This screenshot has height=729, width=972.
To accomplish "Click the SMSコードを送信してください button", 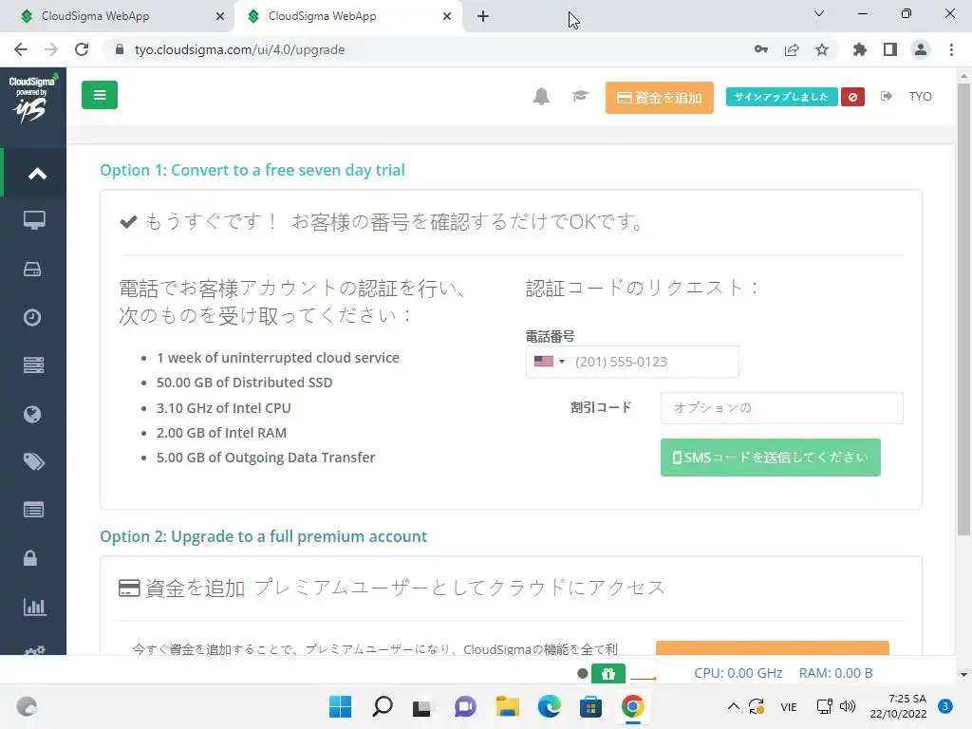I will pyautogui.click(x=771, y=458).
